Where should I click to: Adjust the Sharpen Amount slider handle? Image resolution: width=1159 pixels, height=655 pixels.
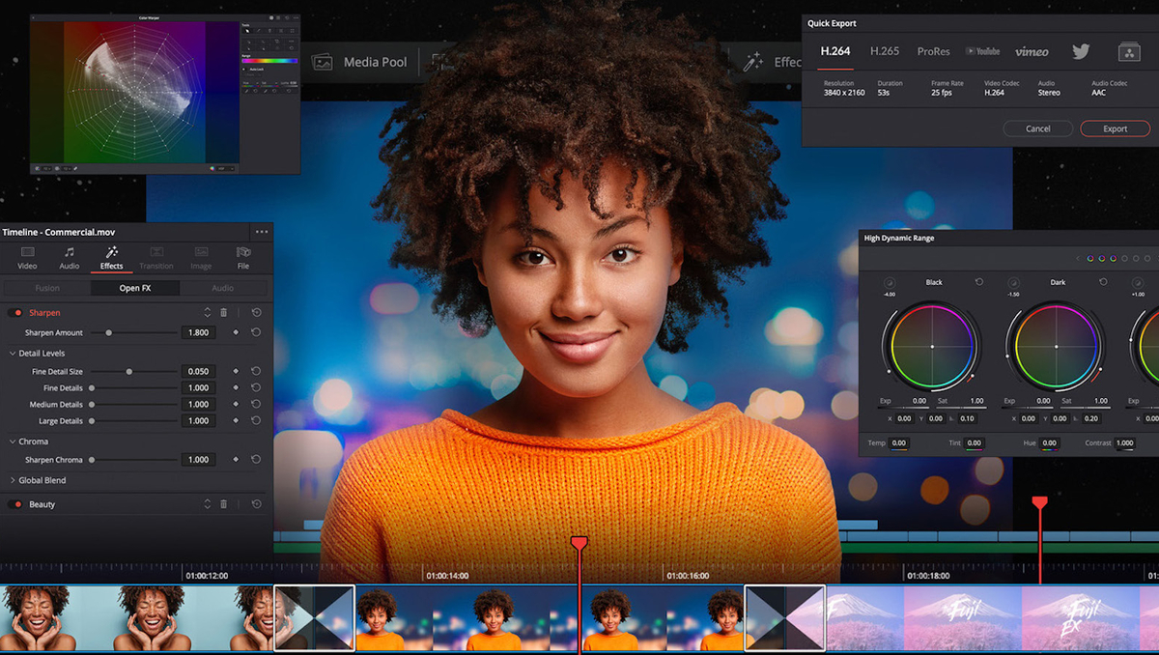109,332
